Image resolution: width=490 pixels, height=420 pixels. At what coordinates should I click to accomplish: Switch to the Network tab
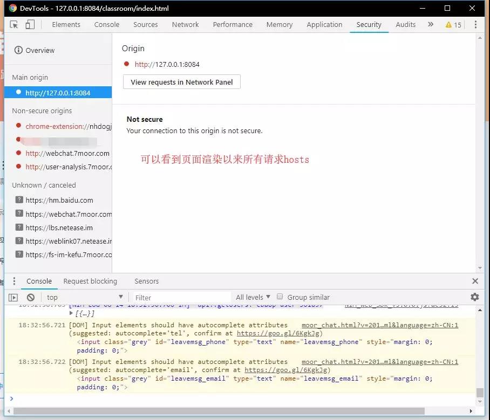[185, 25]
